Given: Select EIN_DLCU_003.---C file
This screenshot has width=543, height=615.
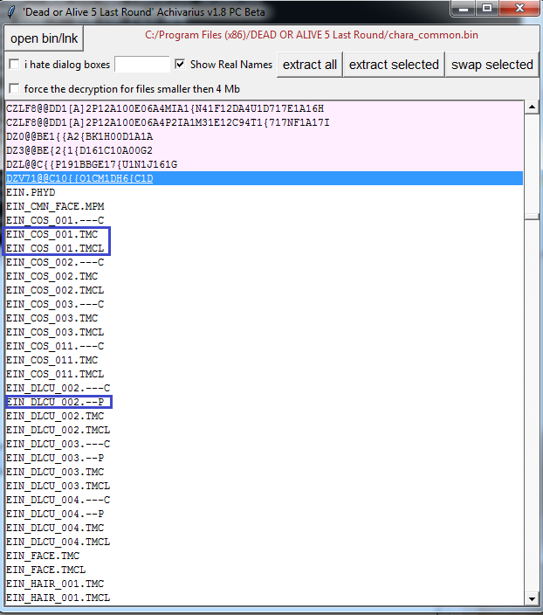Looking at the screenshot, I should (265, 444).
